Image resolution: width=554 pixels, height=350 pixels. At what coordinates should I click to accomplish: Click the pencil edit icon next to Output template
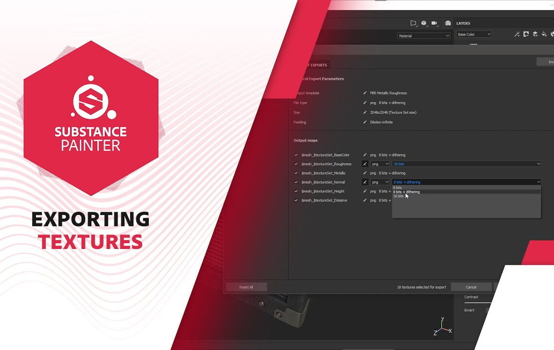tap(364, 93)
